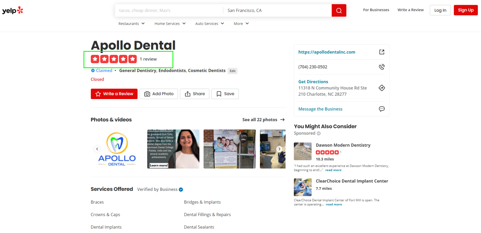This screenshot has width=481, height=233.
Task: Open the partially visible office photo
Action: 273,149
